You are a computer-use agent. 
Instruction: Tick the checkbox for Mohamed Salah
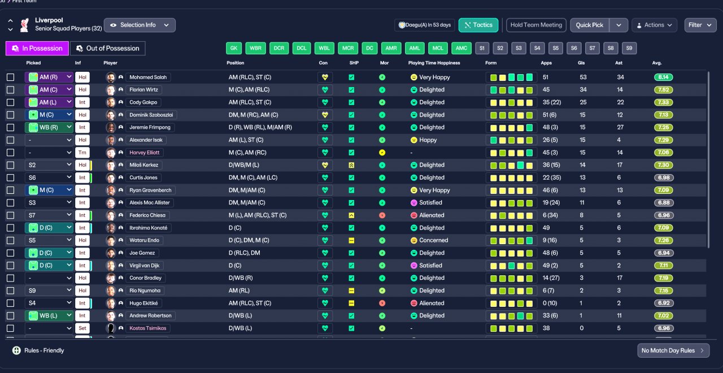(10, 77)
